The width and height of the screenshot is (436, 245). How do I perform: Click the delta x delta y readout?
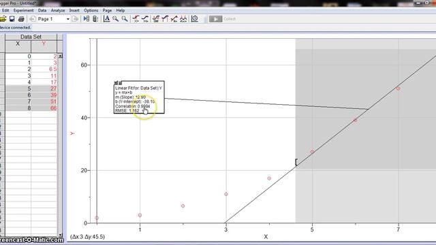point(88,237)
